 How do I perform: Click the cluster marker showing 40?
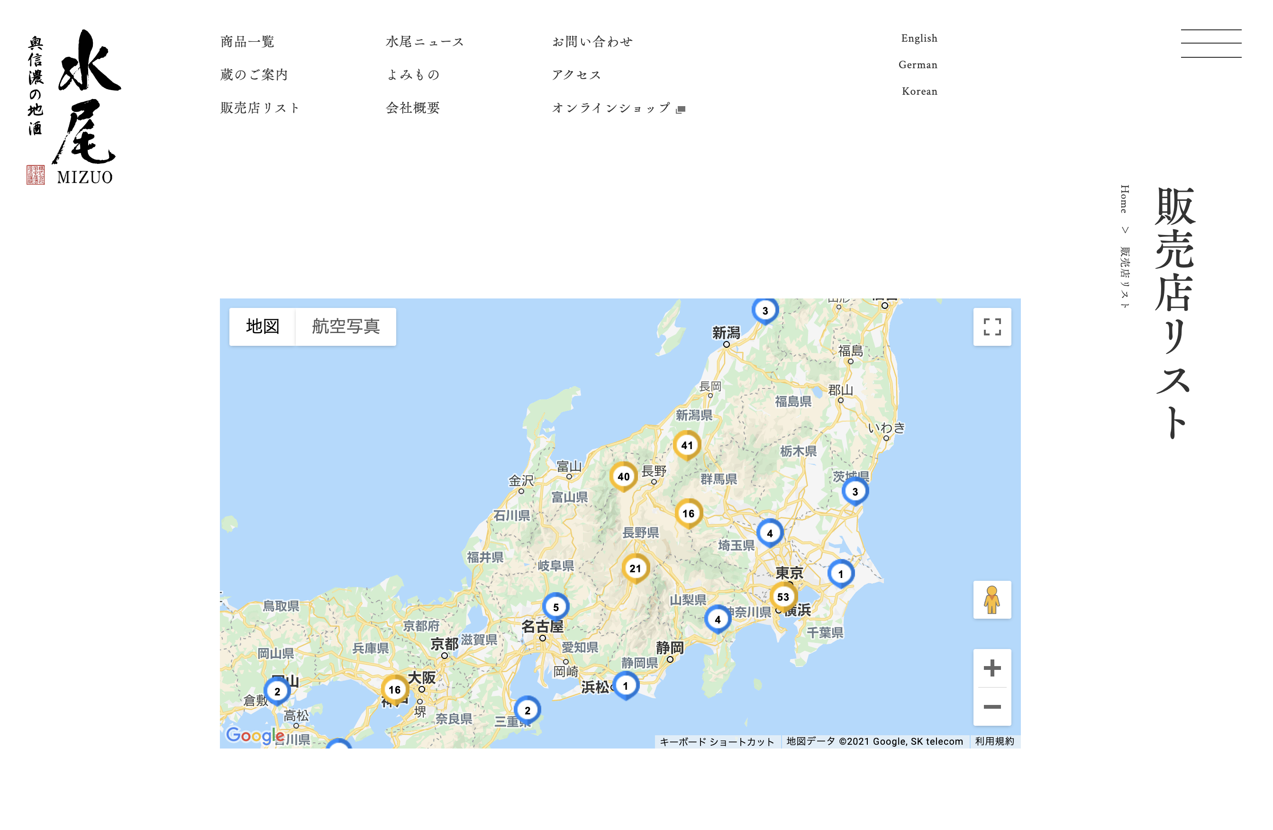coord(623,477)
